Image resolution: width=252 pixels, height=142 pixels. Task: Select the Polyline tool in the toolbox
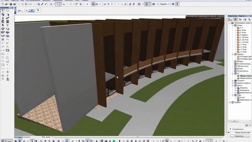[x=7, y=58]
